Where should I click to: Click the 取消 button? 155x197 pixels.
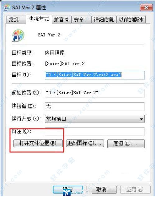click(102, 190)
